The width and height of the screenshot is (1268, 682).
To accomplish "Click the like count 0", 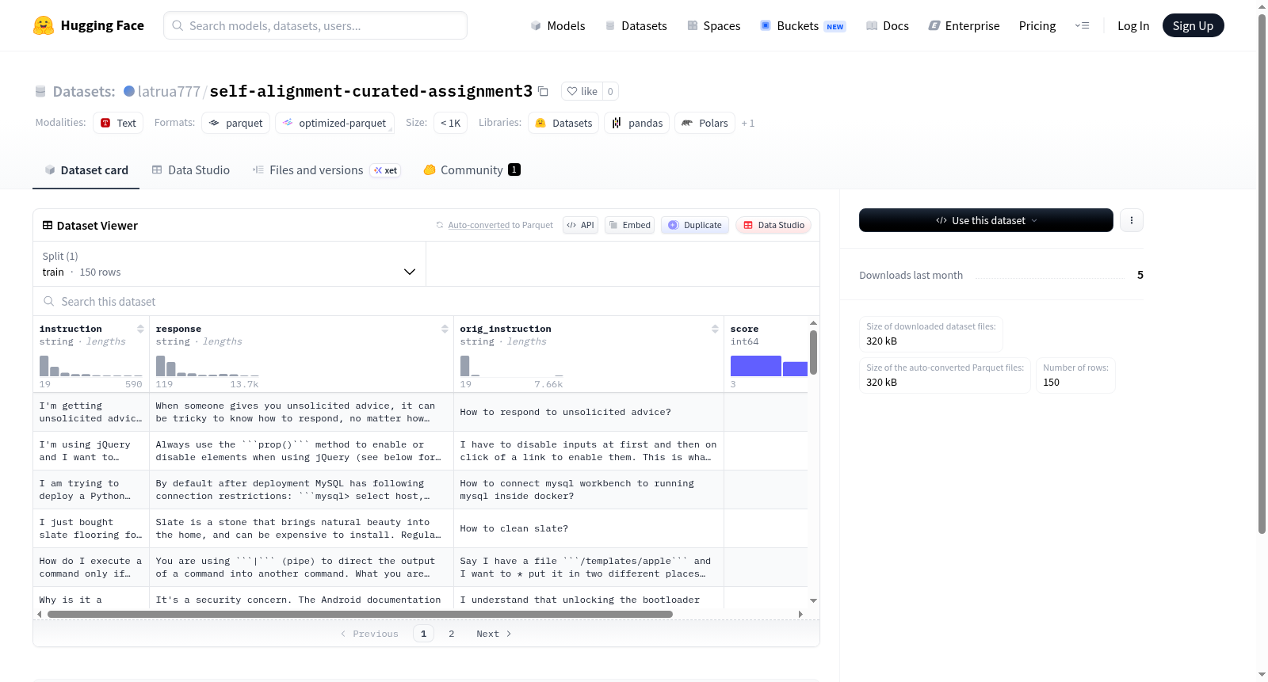I will [610, 91].
